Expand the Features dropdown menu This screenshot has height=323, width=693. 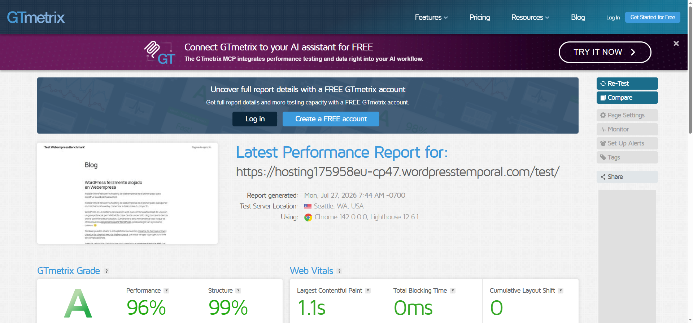pos(431,17)
